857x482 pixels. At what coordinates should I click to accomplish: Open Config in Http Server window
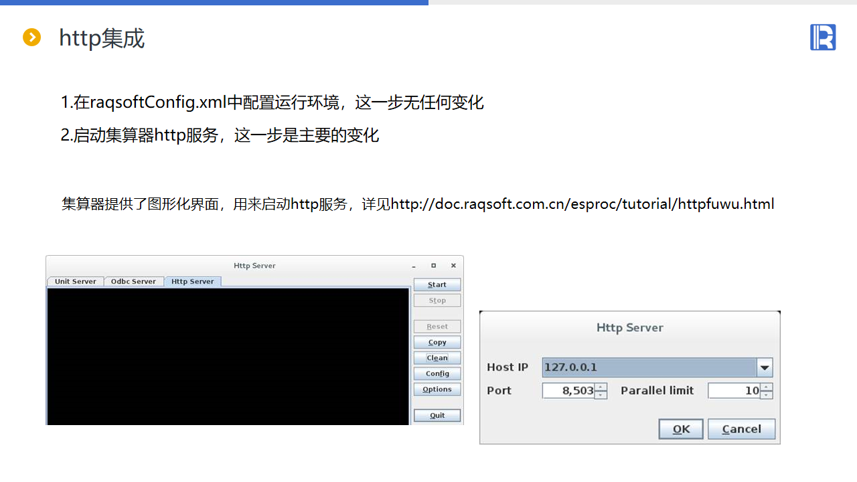tap(437, 374)
